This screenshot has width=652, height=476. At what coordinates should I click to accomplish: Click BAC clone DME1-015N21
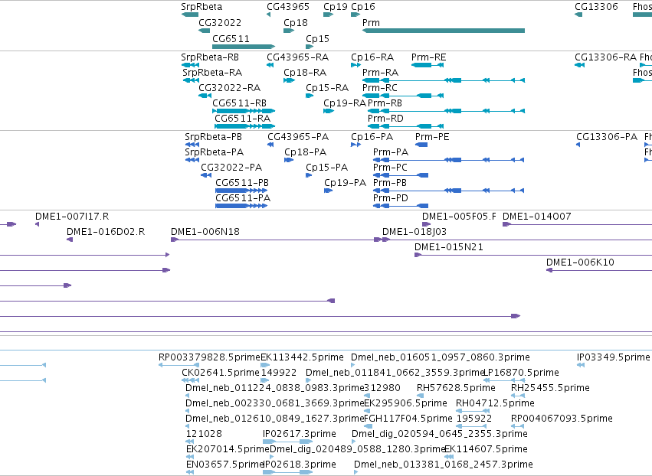[x=449, y=247]
